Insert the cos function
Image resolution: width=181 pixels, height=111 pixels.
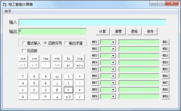point(34,58)
